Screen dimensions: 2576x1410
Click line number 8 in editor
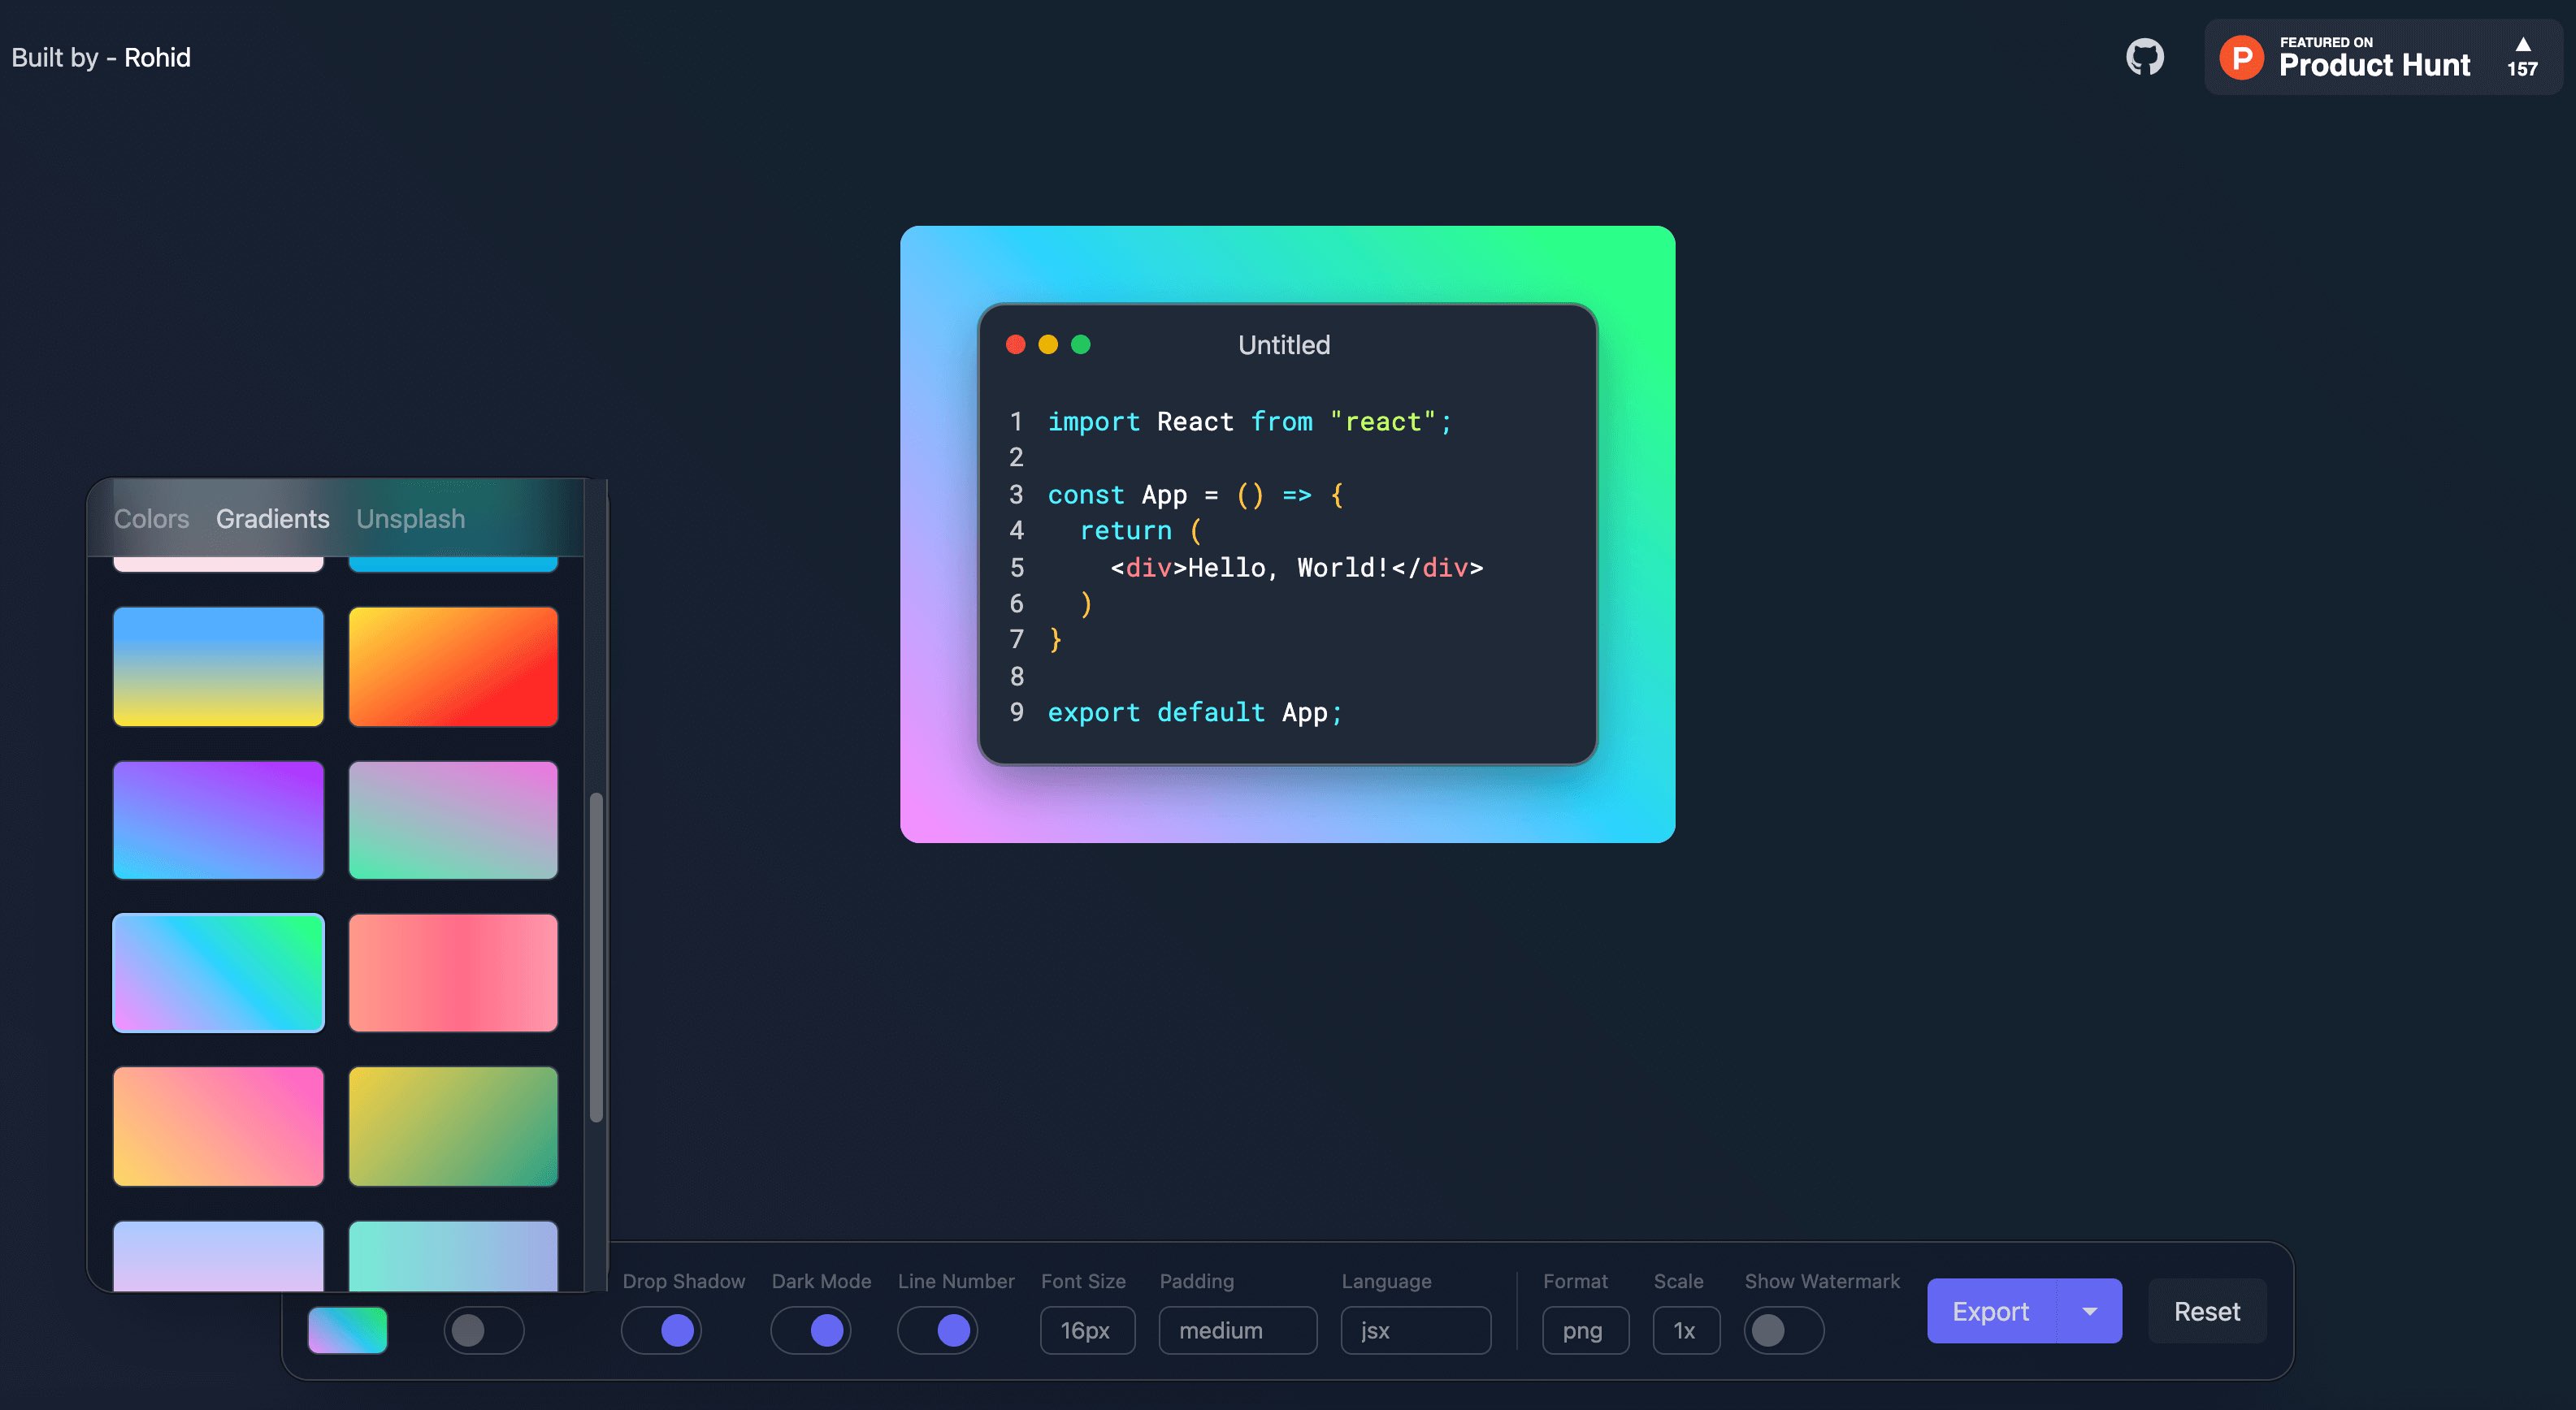pos(1016,677)
